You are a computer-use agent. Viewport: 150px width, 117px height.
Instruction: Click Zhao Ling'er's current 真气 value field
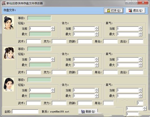(x=128, y=59)
